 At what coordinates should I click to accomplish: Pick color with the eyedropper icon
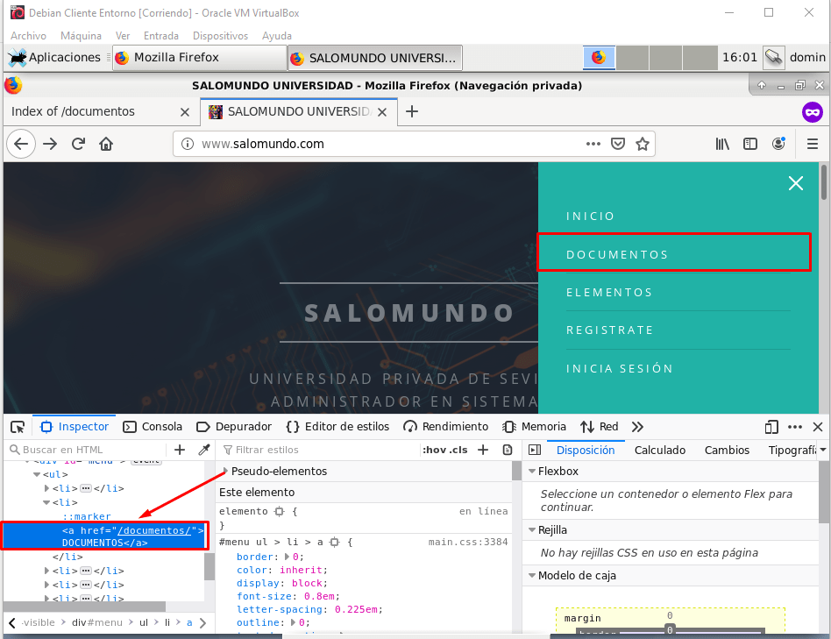[203, 450]
